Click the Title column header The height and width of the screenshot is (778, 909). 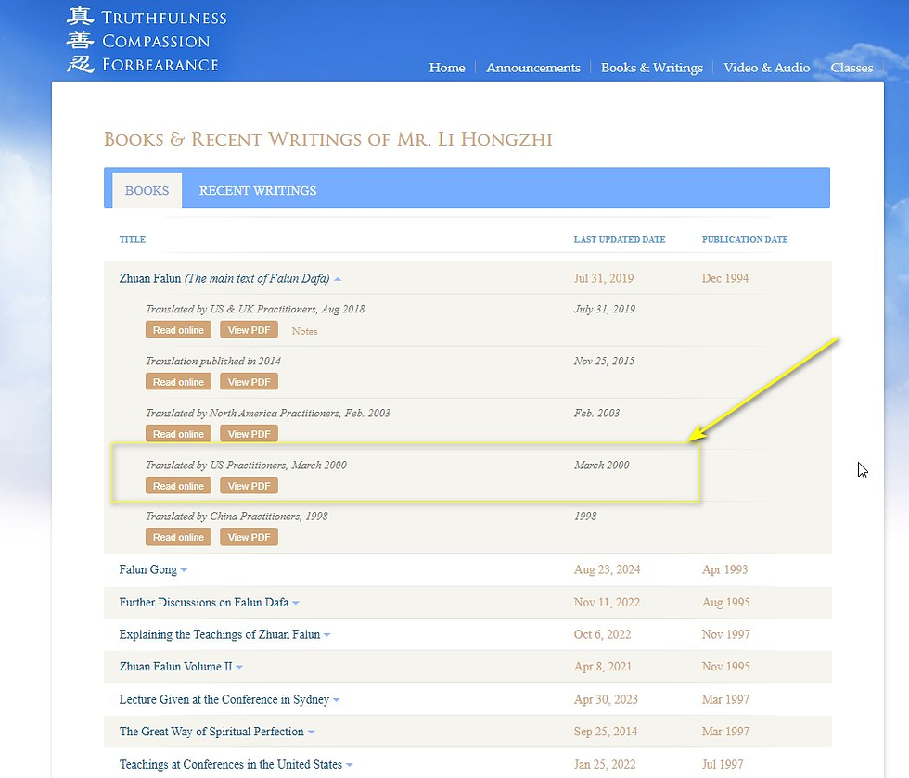(132, 239)
